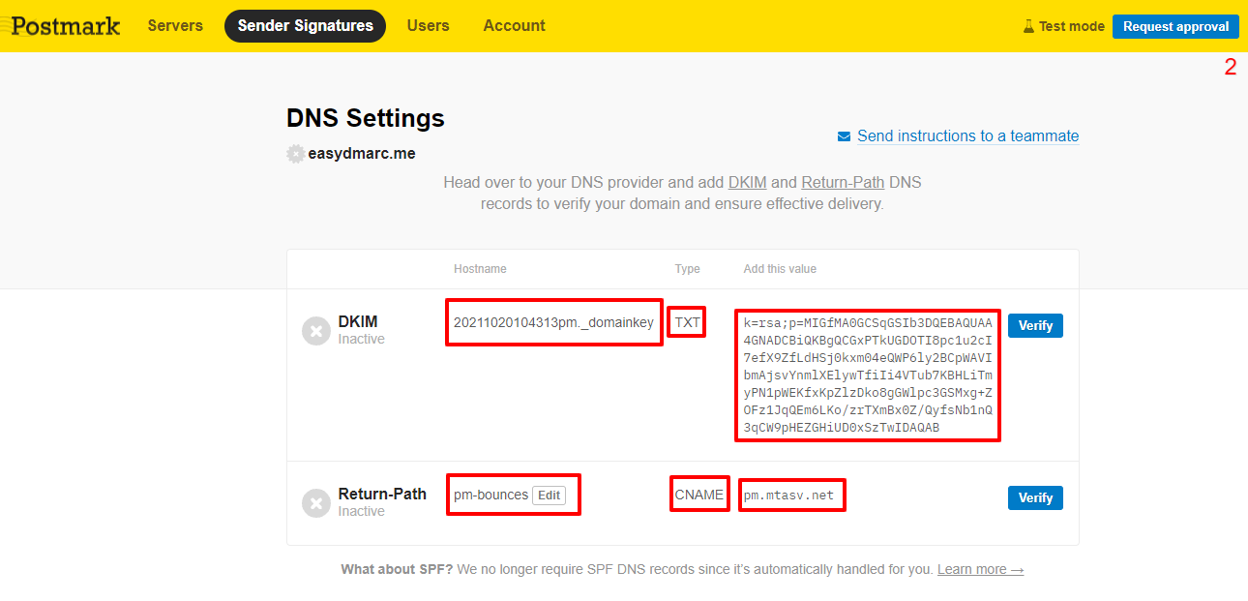
Task: Verify the DKIM record
Action: [1035, 325]
